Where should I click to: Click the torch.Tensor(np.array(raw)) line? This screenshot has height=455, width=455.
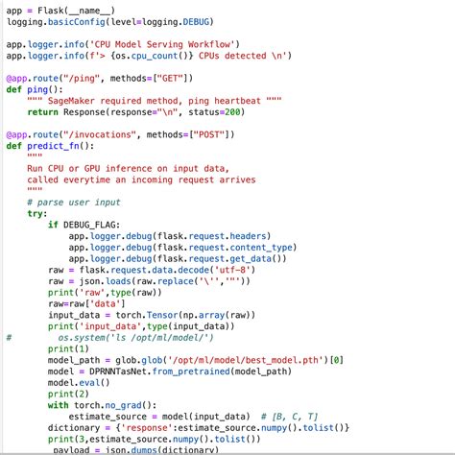(152, 315)
